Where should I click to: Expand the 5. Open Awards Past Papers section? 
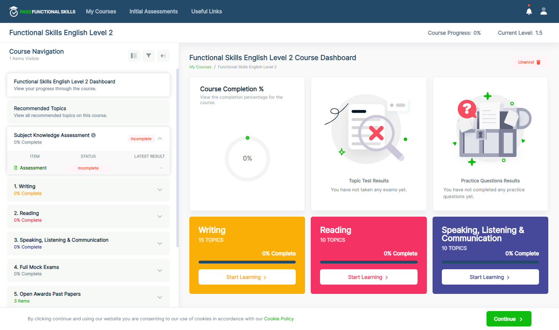point(160,297)
